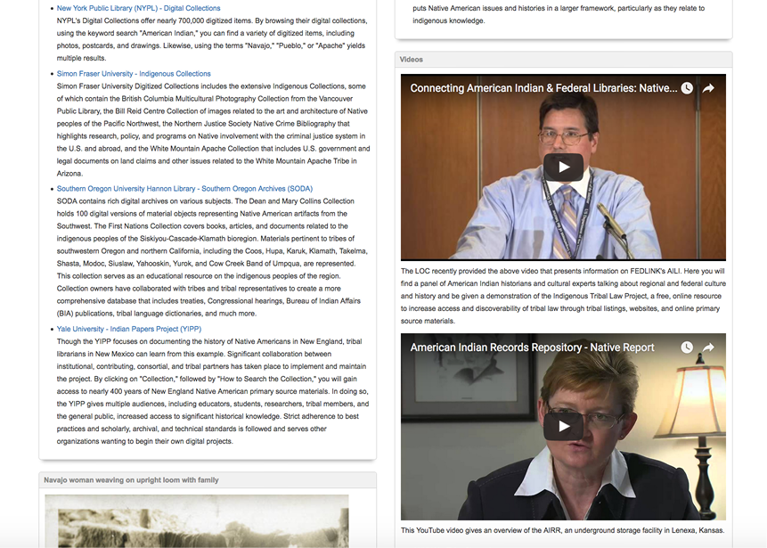Play the American Indian Records Repository video
Viewport: 767px width, 548px height.
click(x=563, y=426)
